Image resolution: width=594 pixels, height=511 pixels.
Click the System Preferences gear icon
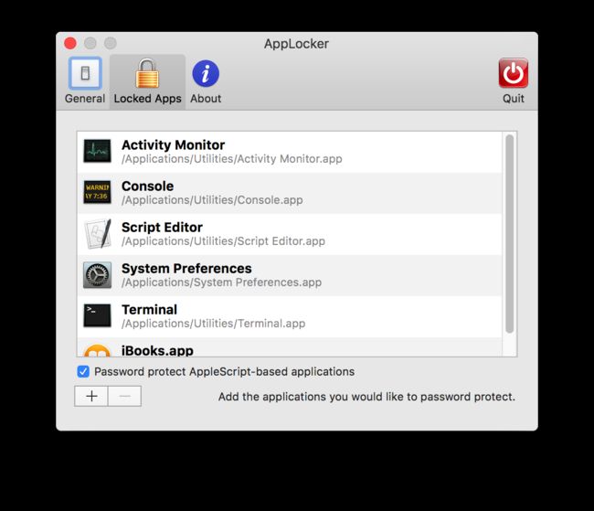pyautogui.click(x=98, y=275)
